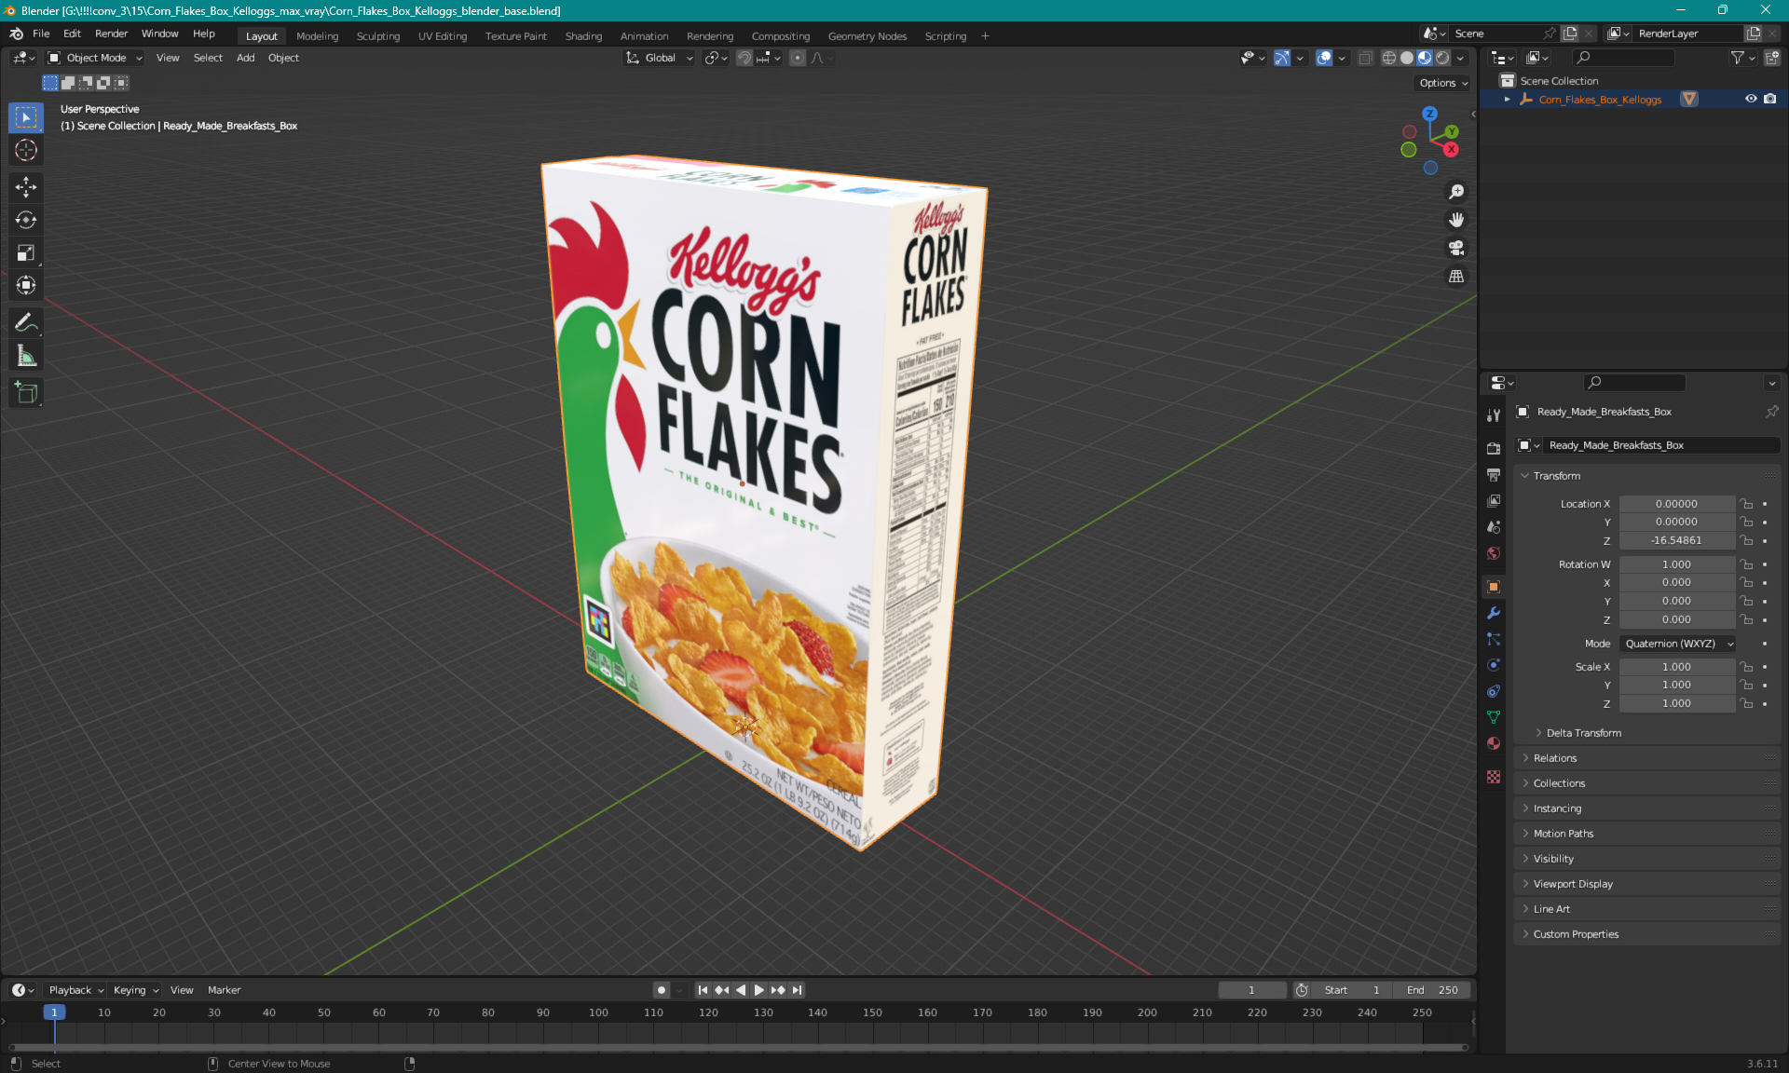Select the Add Cube tool

(26, 393)
